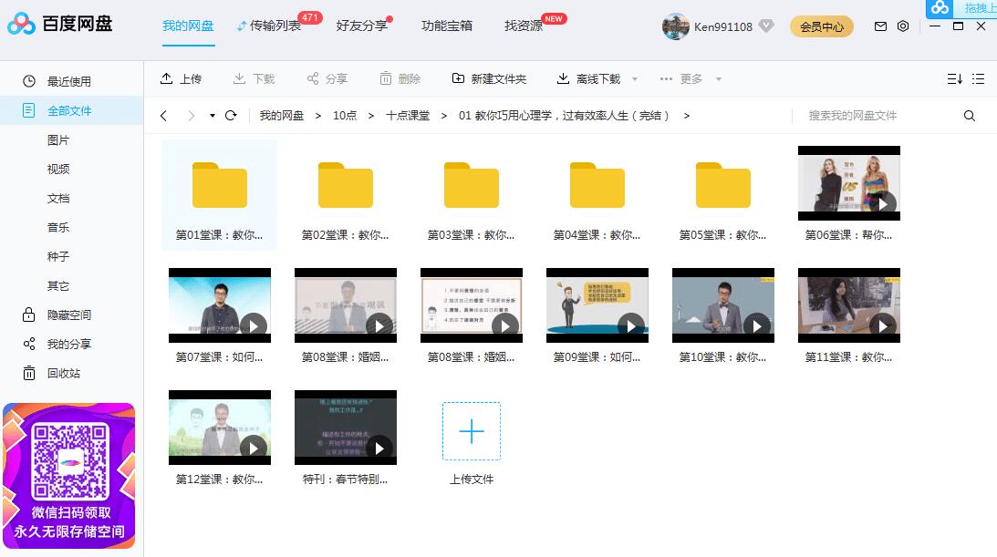Open the 功能宝箱 menu item
Viewport: 997px width, 557px height.
446,26
